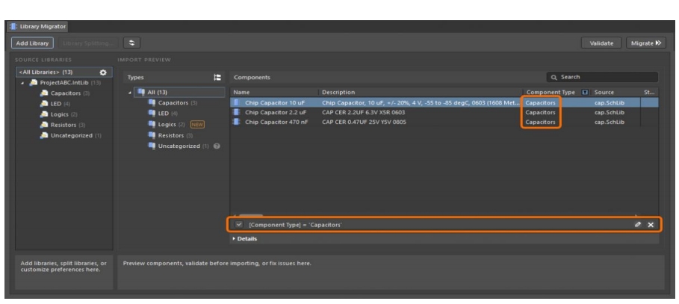This screenshot has height=304, width=679.
Task: Click cap.SchLib source of Chip Capacitor 10 uF
Action: pyautogui.click(x=610, y=102)
